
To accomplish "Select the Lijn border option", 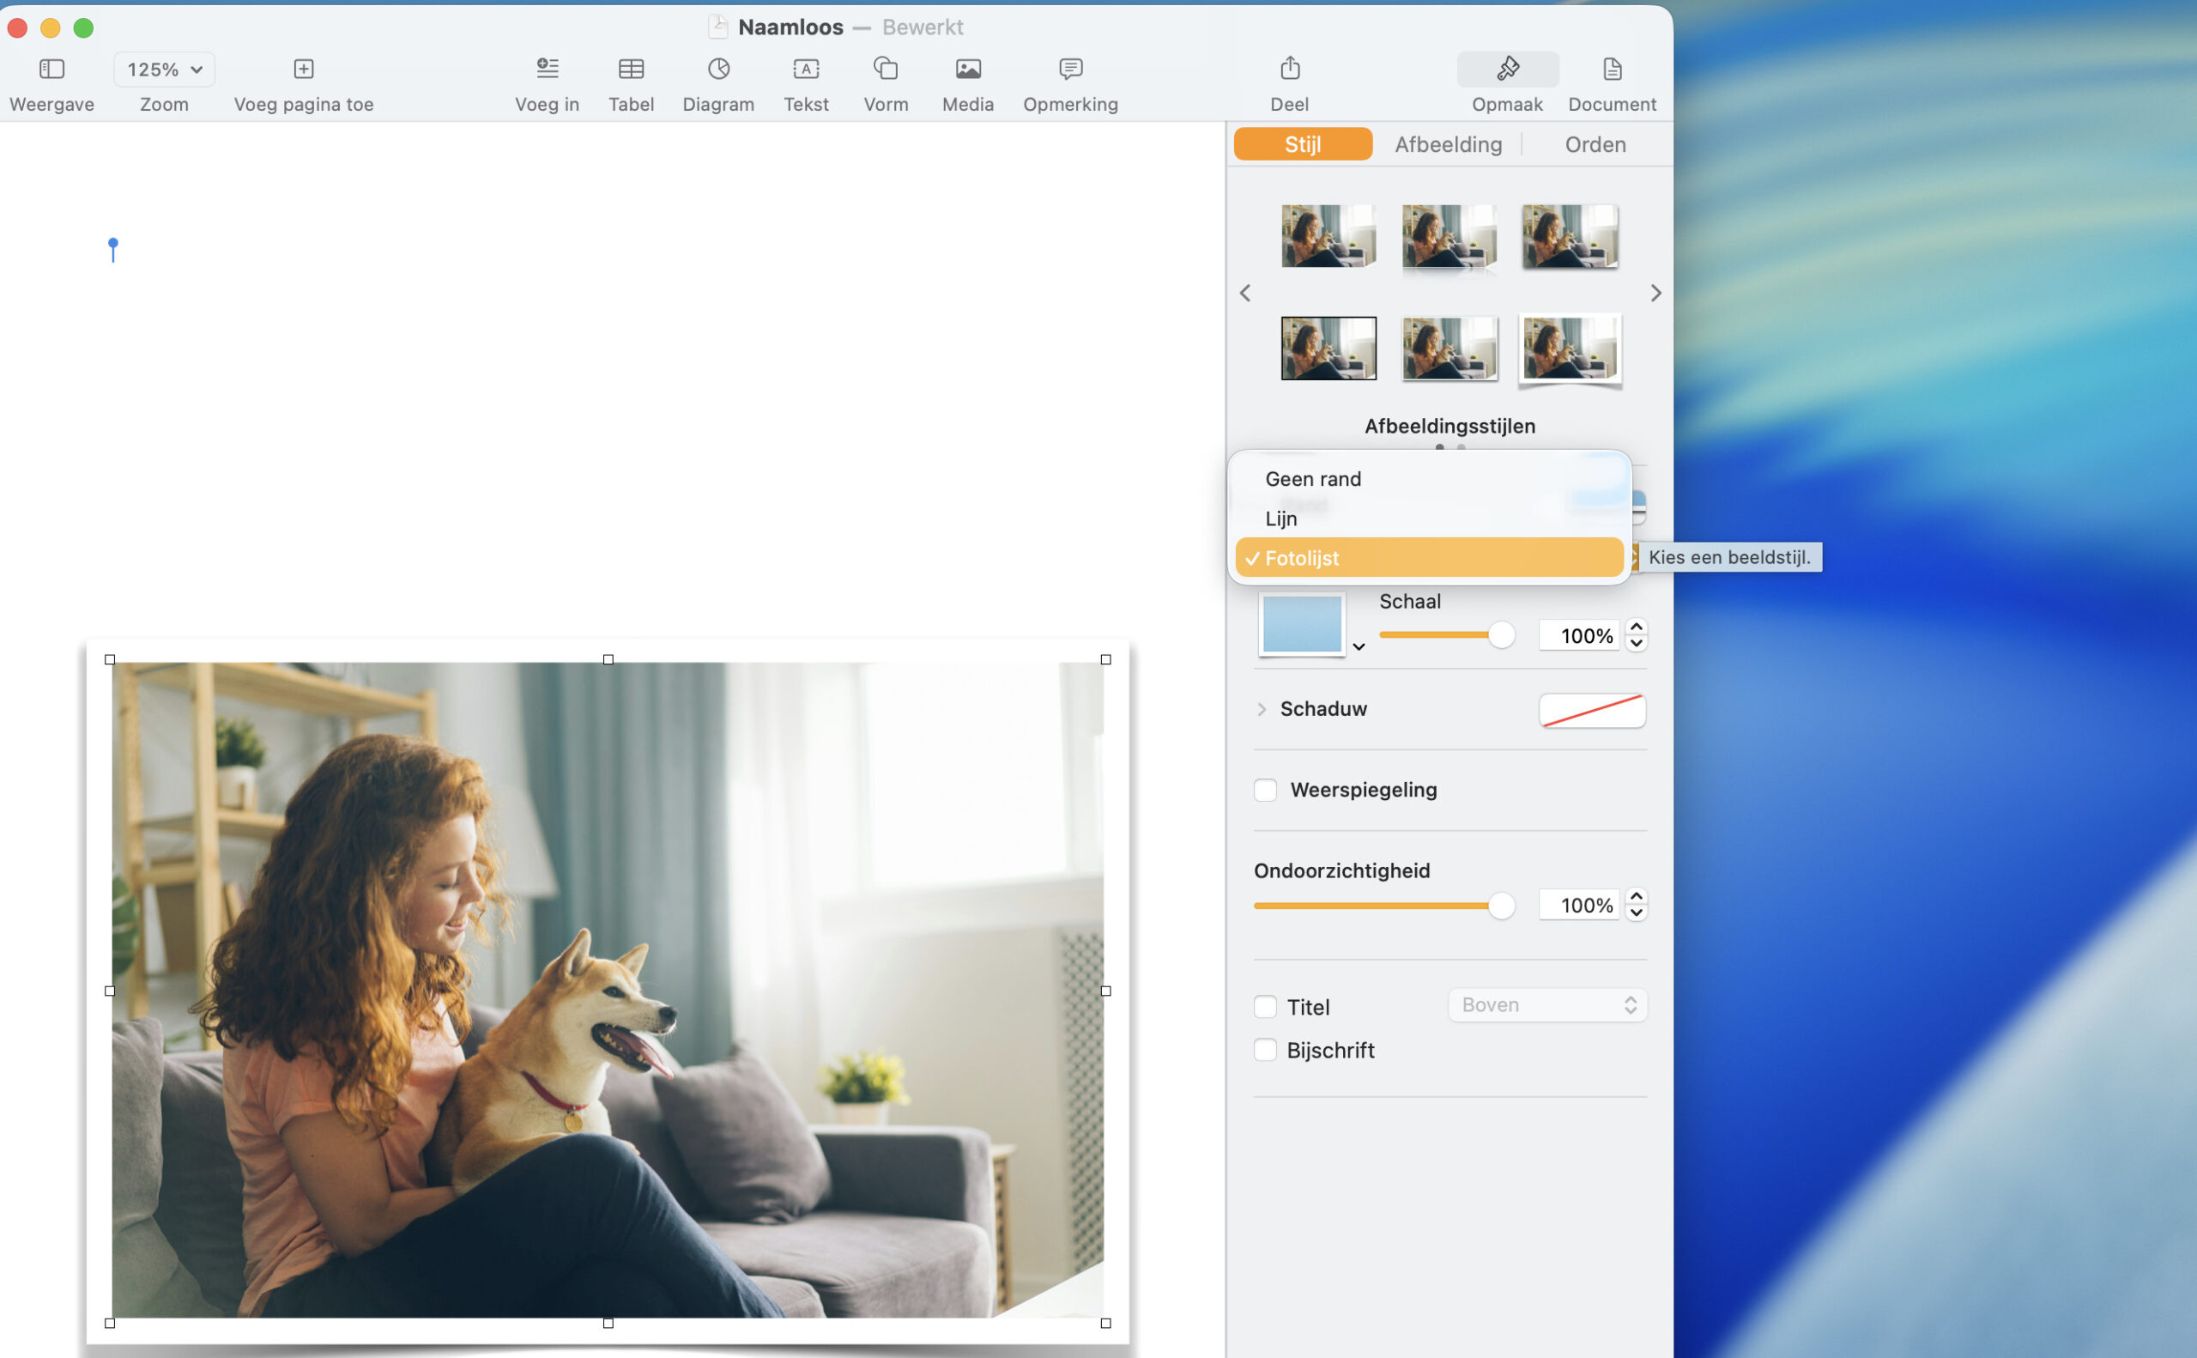I will point(1281,519).
